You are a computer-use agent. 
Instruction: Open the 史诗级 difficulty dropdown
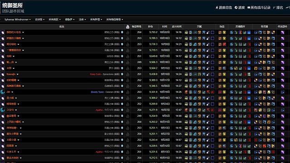point(39,19)
